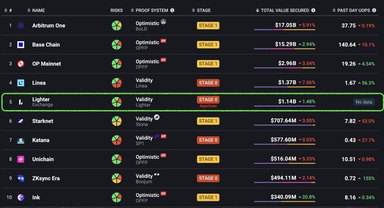Click Base Chain's value breakdown bar

[x=285, y=49]
